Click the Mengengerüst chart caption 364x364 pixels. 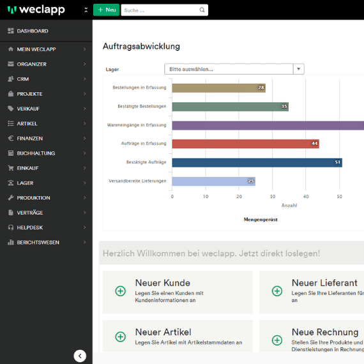click(261, 220)
